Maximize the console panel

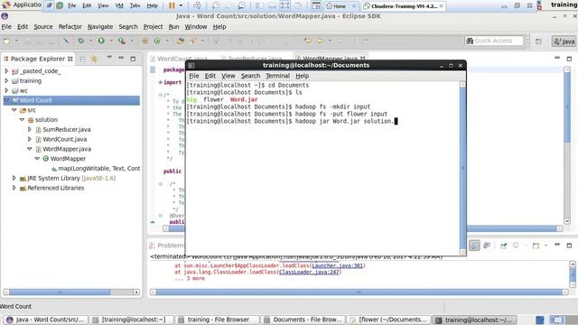tap(569, 246)
